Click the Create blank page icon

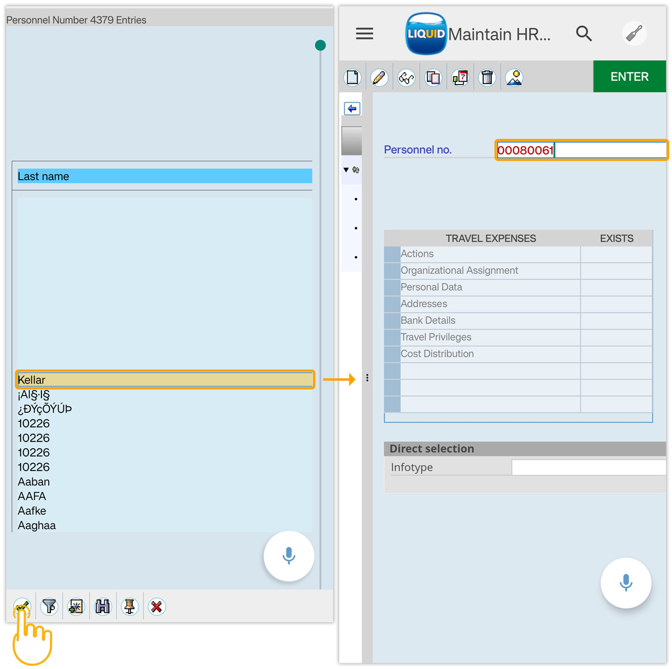(353, 77)
